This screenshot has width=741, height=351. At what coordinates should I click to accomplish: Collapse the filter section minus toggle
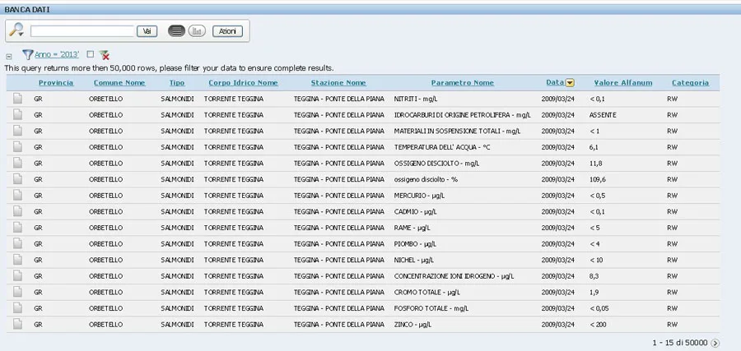tap(8, 56)
